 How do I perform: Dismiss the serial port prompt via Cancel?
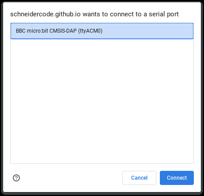(139, 178)
